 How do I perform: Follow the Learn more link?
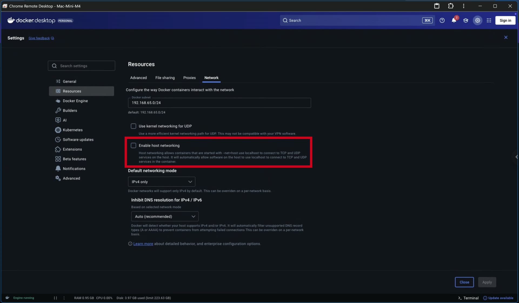coord(143,244)
